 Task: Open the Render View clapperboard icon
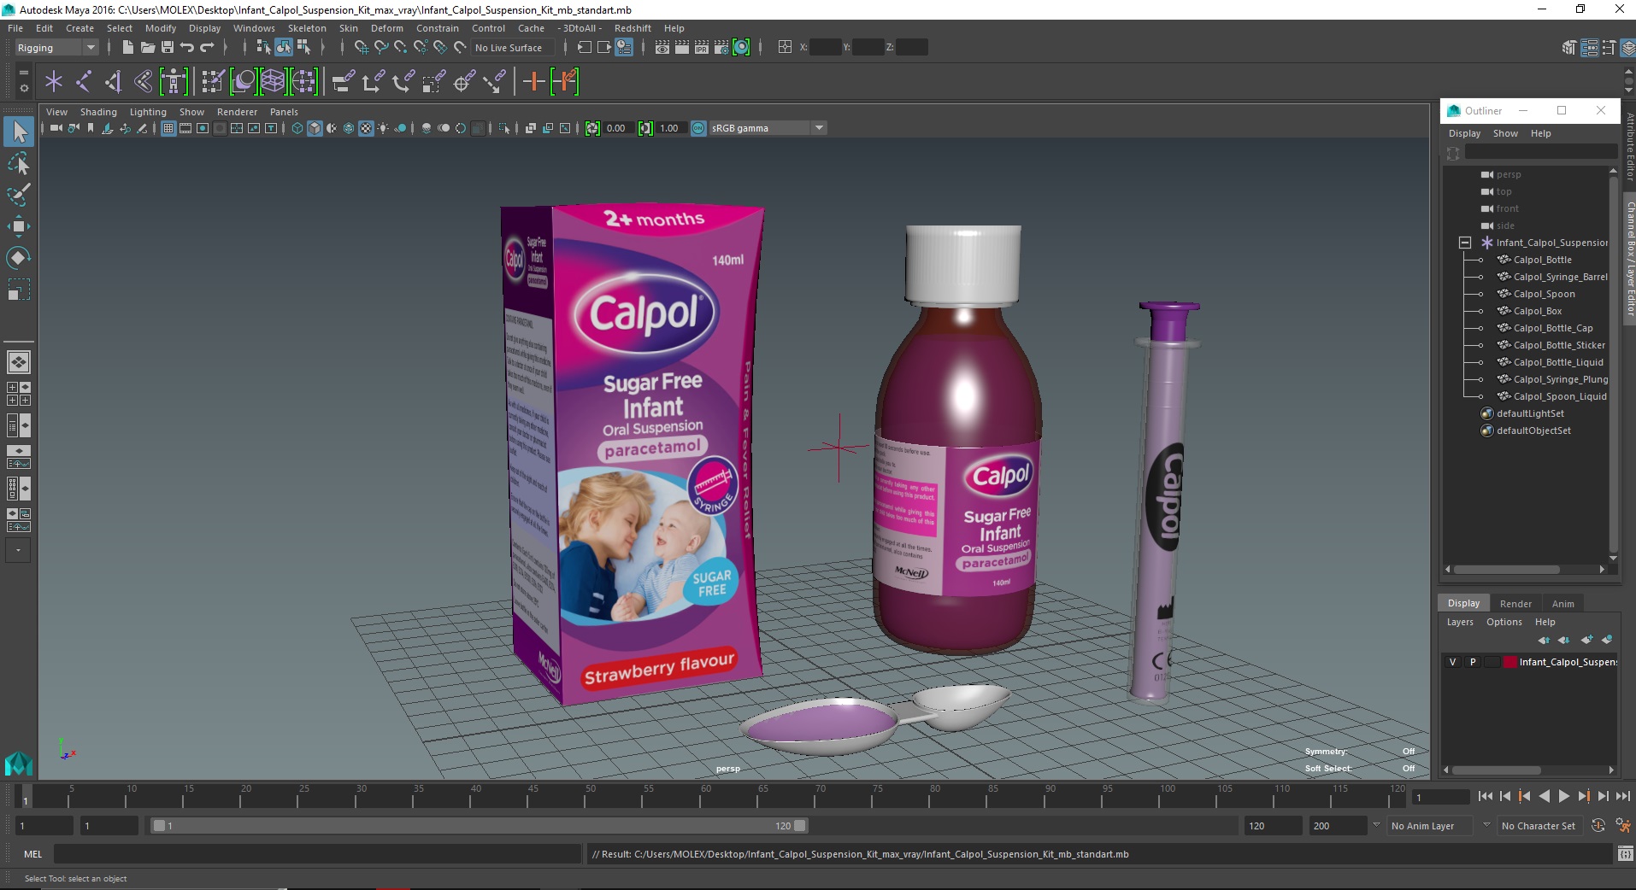tap(662, 48)
